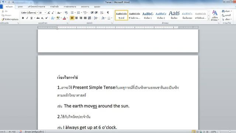
Task: Click the Multilevel List icon
Action: point(85,13)
